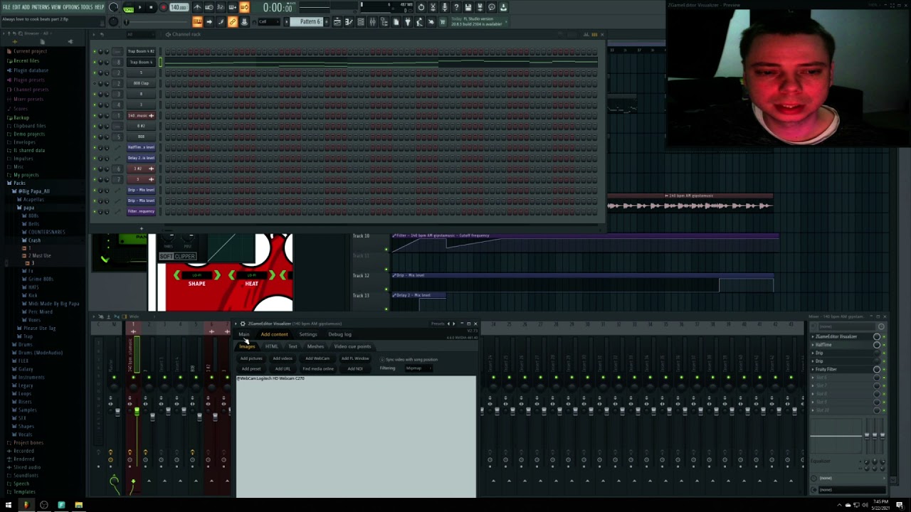Toggle the Pattern/Song mode button
The image size is (911, 512).
pyautogui.click(x=128, y=7)
